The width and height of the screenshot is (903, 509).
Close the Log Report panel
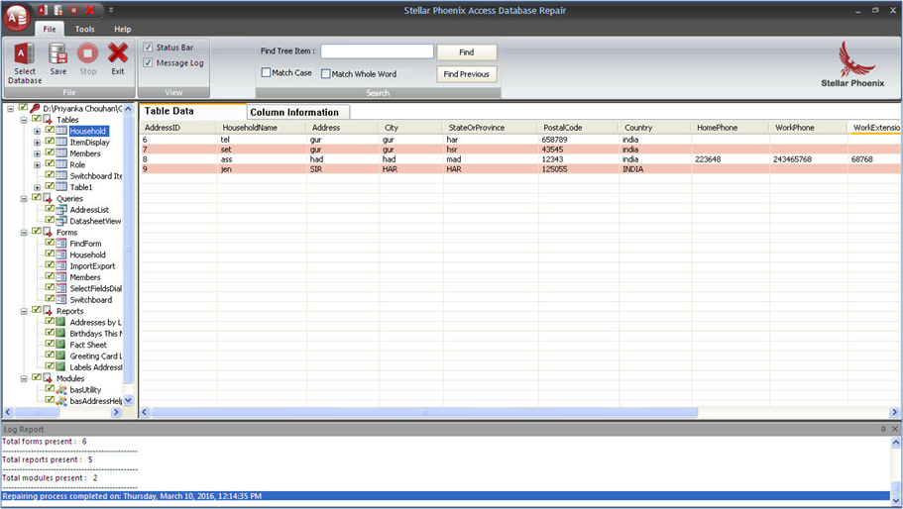[x=895, y=429]
